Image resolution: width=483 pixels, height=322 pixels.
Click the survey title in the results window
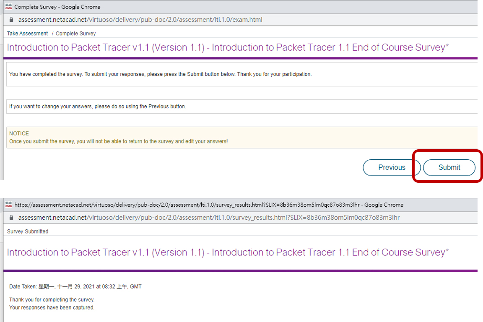coord(228,252)
